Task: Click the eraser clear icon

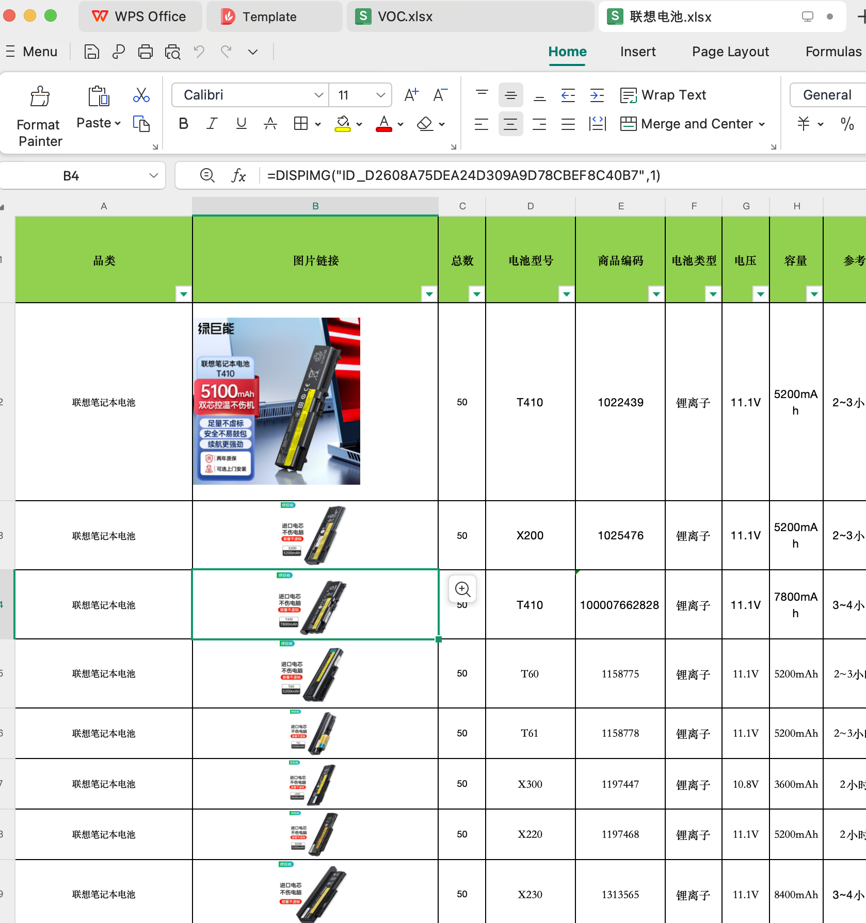Action: (425, 124)
